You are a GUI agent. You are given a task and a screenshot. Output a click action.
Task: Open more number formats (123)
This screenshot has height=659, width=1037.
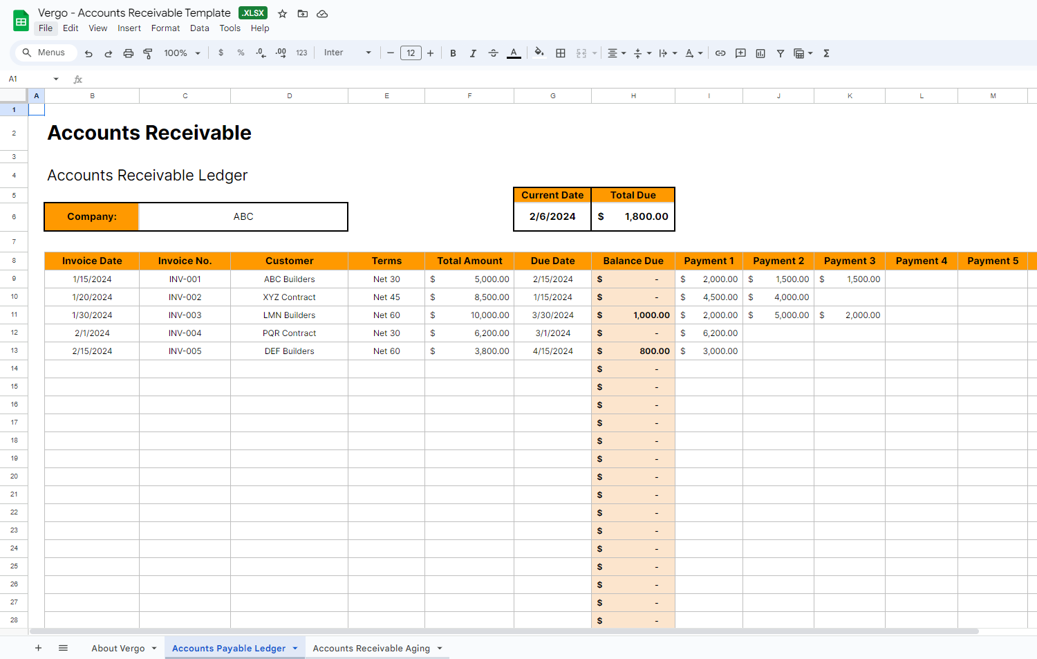301,53
